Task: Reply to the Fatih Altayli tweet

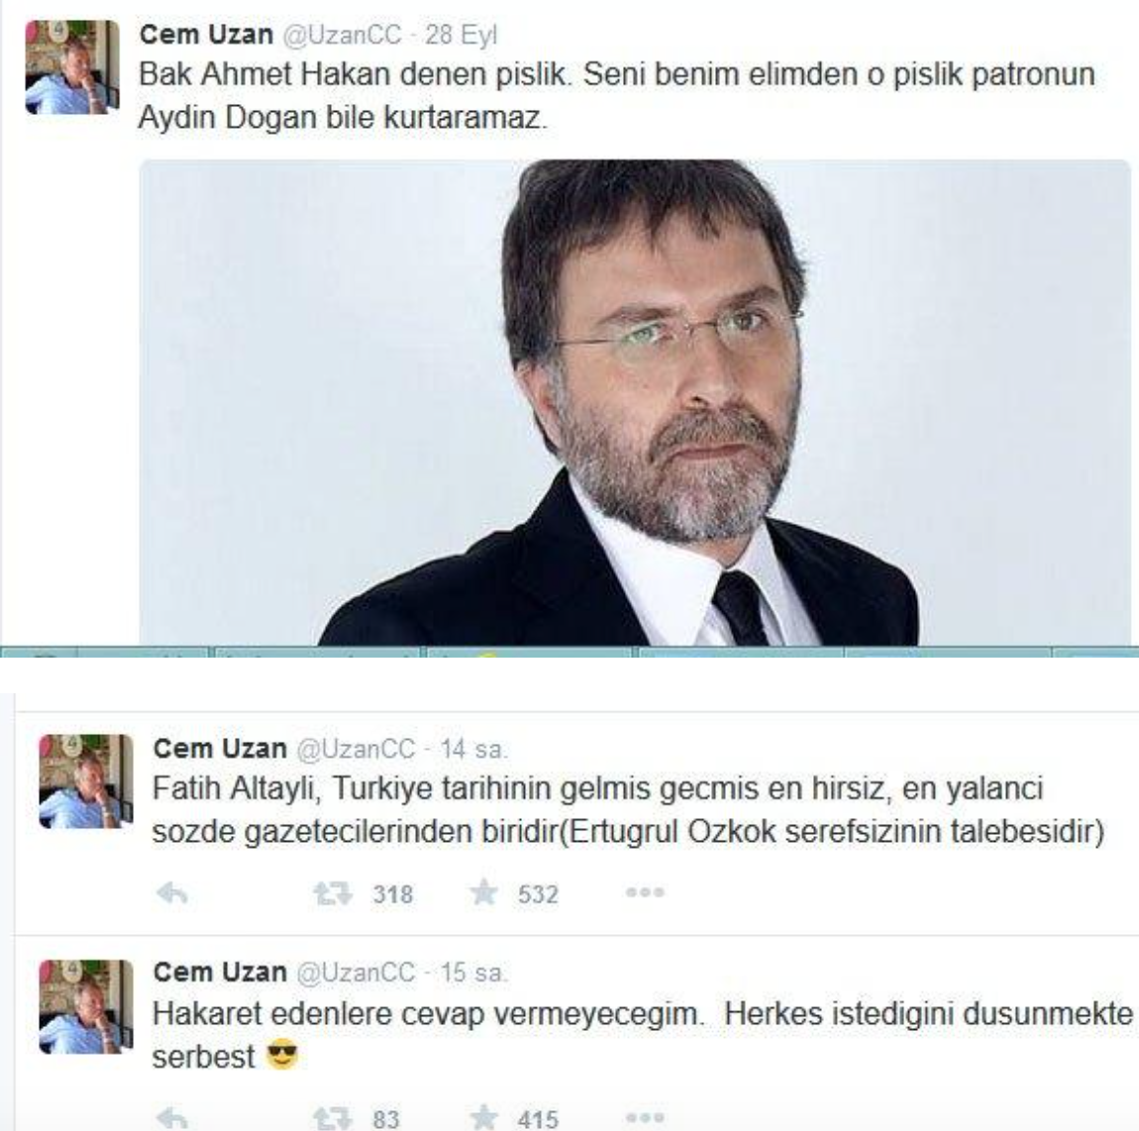Action: [172, 892]
